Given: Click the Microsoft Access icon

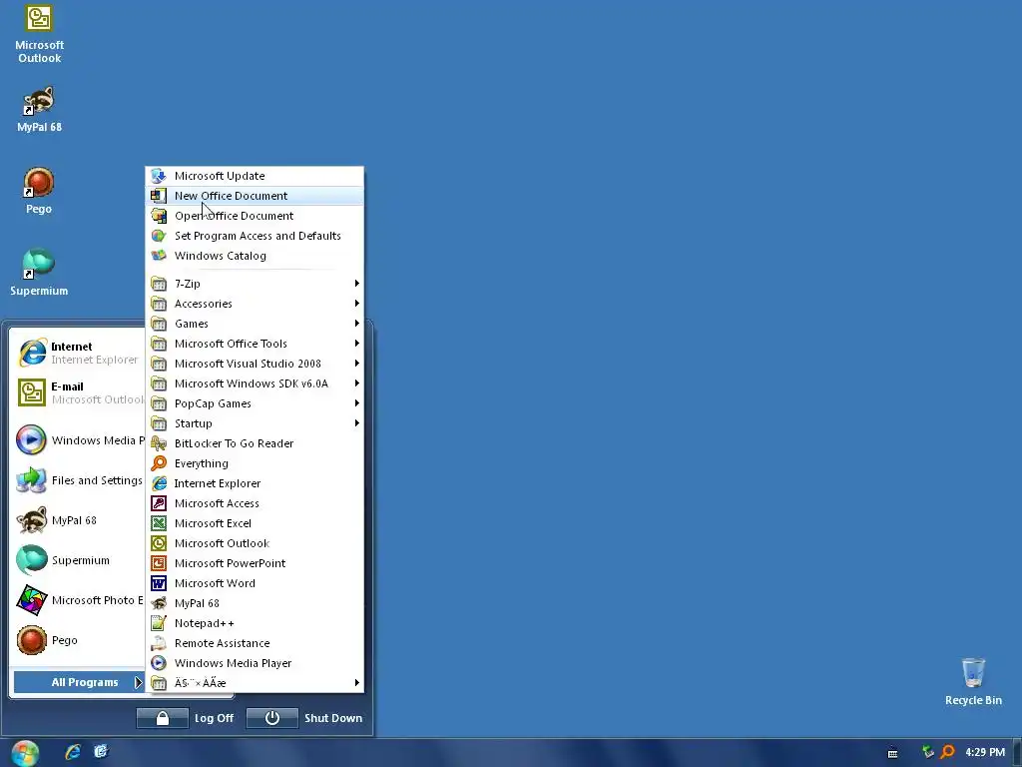Looking at the screenshot, I should pyautogui.click(x=159, y=503).
